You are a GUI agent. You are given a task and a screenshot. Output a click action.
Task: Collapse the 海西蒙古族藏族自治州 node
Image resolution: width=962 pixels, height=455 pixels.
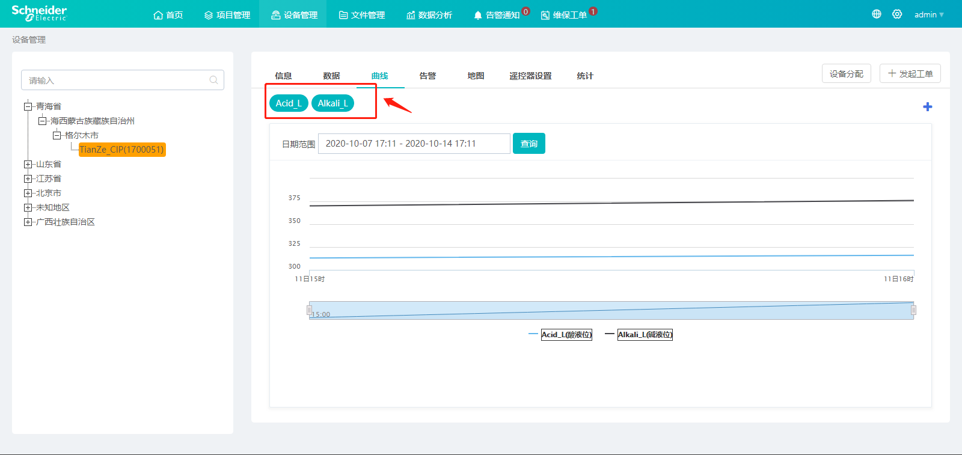(x=42, y=121)
